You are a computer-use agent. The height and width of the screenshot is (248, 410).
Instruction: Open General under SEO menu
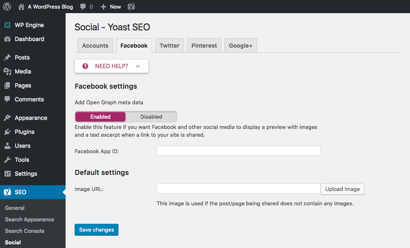click(15, 208)
